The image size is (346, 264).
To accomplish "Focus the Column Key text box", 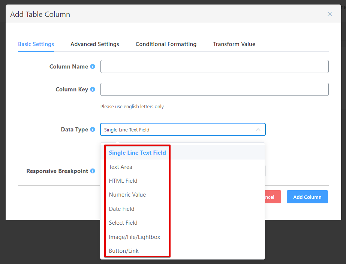I will tap(214, 89).
